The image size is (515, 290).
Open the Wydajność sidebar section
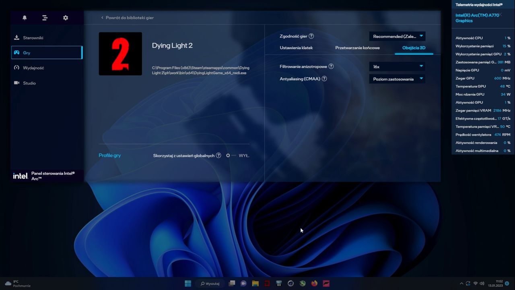(x=47, y=68)
